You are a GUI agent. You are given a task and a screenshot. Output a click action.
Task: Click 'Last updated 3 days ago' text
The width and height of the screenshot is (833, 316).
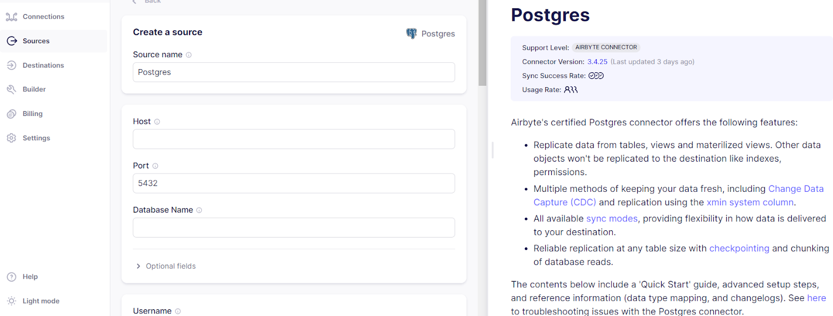coord(652,62)
